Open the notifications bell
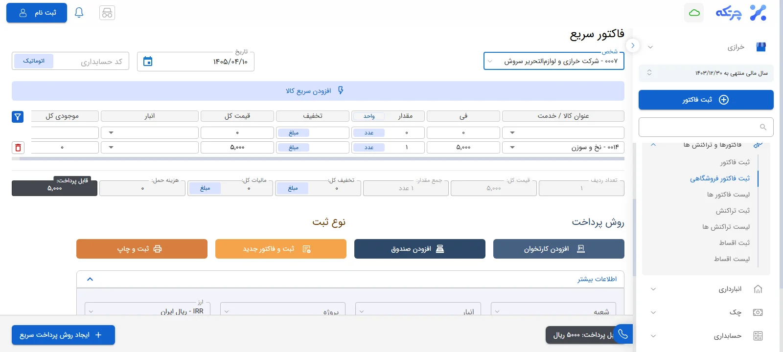The width and height of the screenshot is (783, 352). [79, 13]
